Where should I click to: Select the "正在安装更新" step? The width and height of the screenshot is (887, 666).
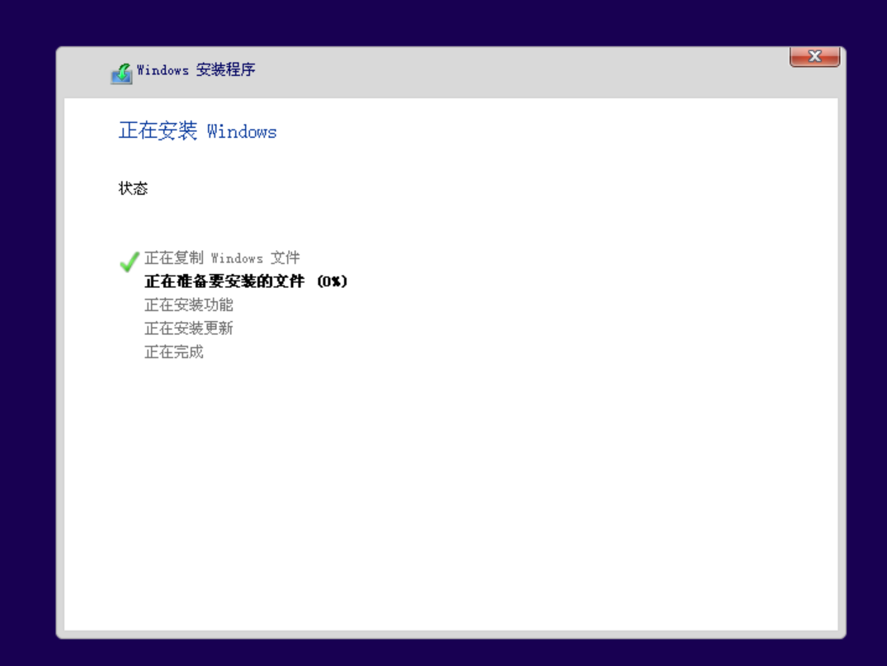click(188, 328)
